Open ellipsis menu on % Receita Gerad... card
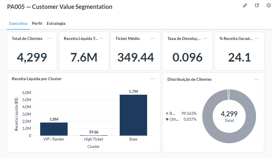This screenshot has height=158, width=272. tap(257, 38)
